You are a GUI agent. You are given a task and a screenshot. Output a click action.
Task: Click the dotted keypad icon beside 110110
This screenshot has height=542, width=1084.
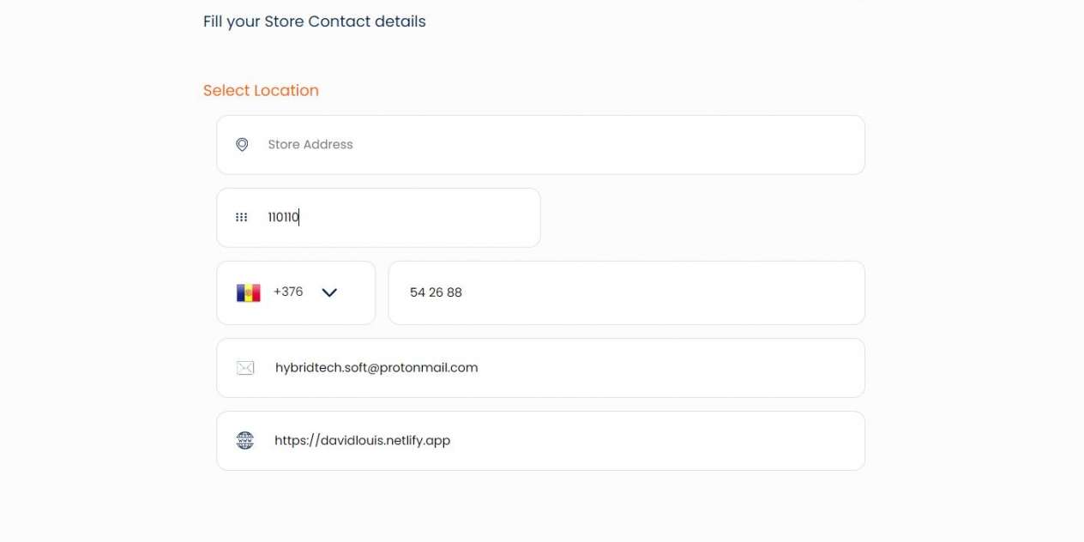(242, 218)
